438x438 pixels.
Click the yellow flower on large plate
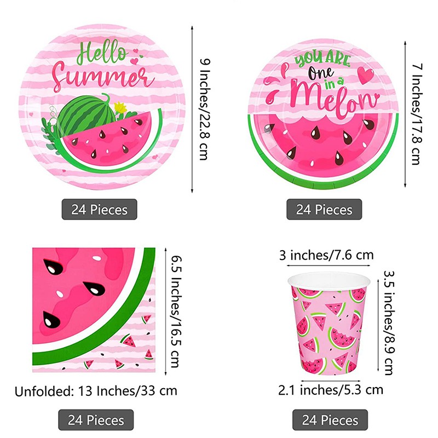point(120,107)
